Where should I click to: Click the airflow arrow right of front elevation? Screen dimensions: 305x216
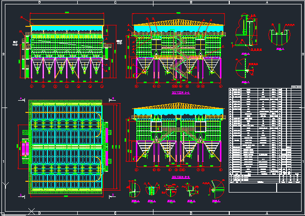119,42
